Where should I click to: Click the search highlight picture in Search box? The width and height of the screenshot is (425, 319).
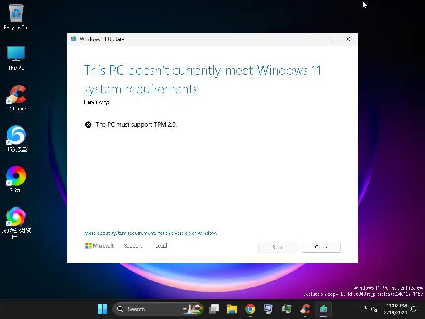point(193,309)
